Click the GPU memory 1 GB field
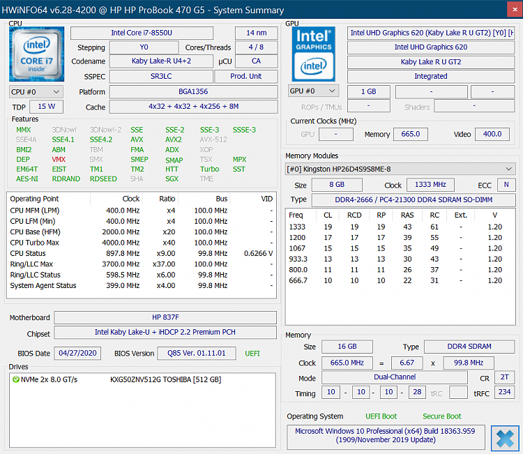The image size is (523, 454). [369, 91]
